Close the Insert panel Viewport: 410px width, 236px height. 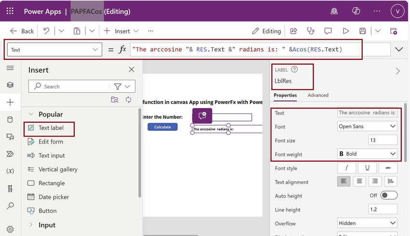(132, 69)
